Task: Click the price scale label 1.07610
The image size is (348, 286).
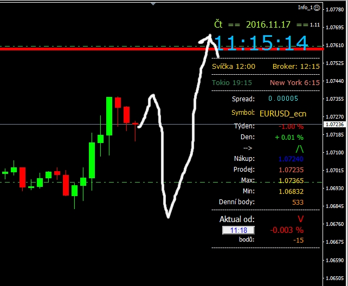Action: click(x=334, y=45)
